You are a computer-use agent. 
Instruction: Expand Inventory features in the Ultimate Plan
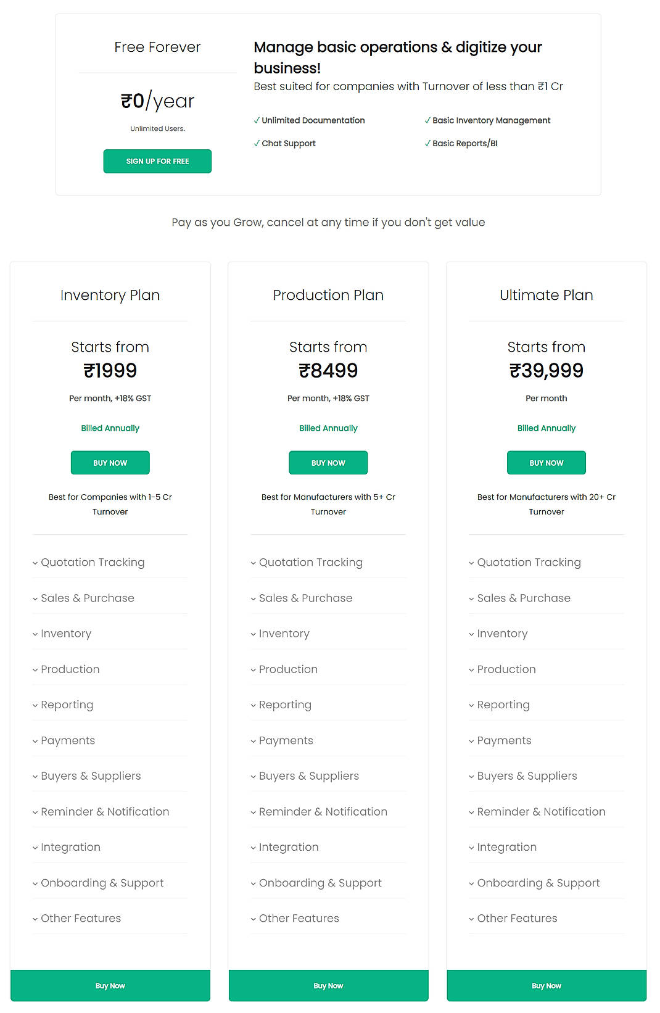pyautogui.click(x=502, y=634)
